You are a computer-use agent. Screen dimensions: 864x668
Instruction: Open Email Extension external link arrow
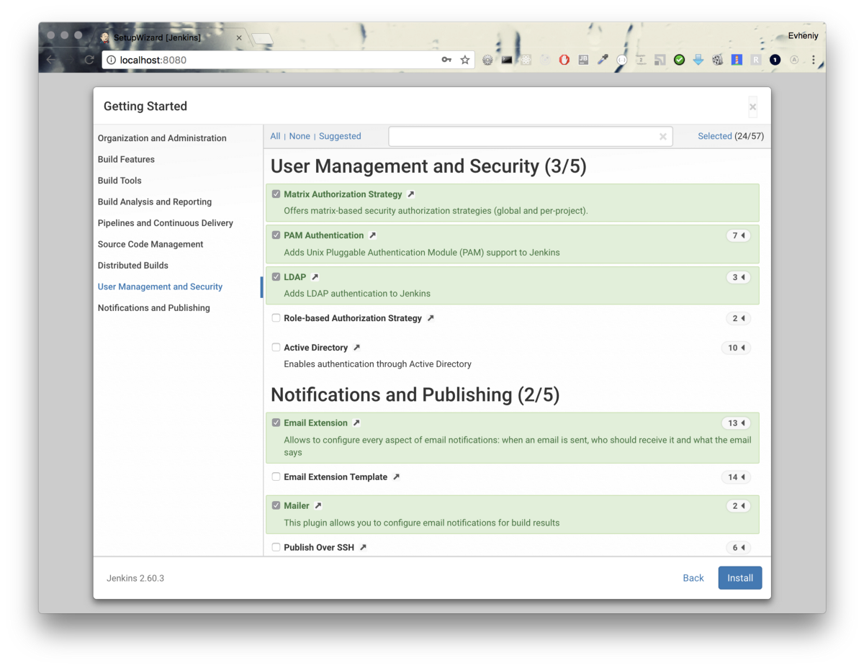click(x=356, y=423)
